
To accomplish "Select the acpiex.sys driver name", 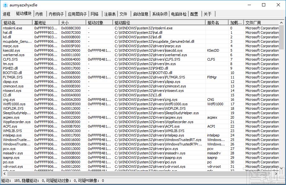I will [11, 117].
